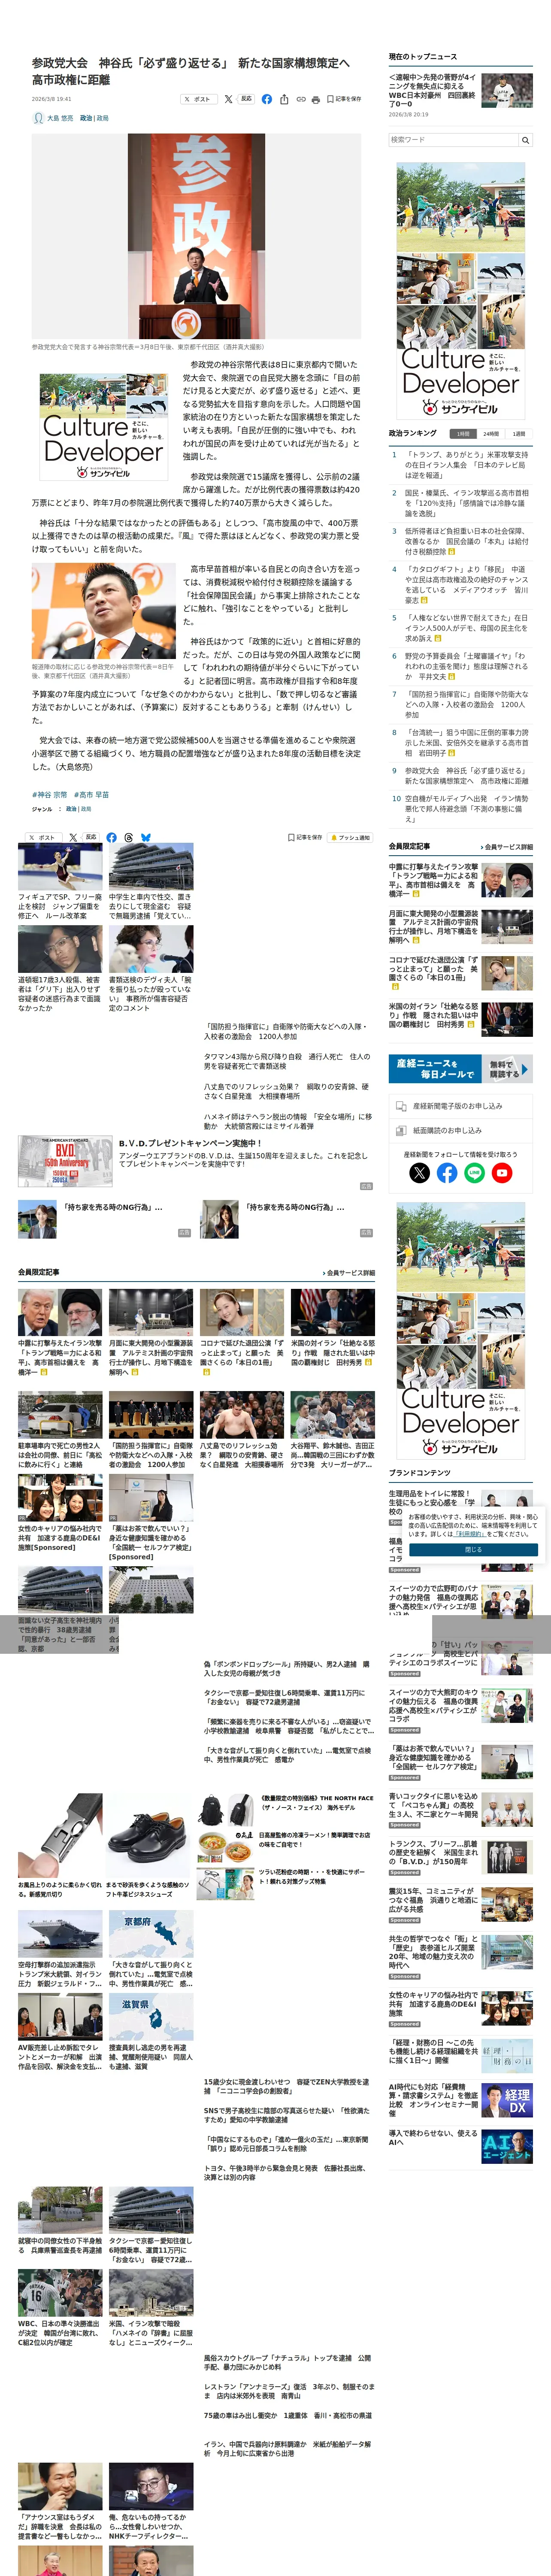The width and height of the screenshot is (551, 2576).
Task: Save the article with the top 記事を保存 bookmark
Action: coord(345,99)
